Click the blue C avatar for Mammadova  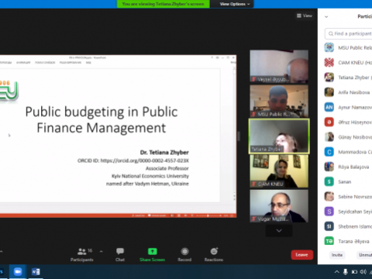click(x=329, y=152)
